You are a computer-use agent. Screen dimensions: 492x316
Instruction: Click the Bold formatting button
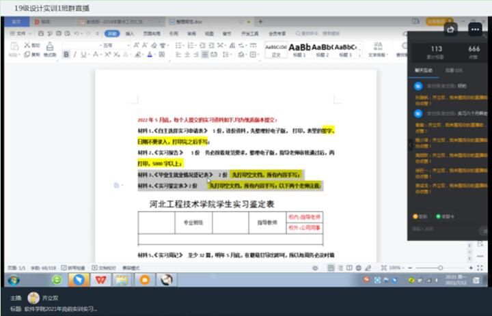(66, 54)
